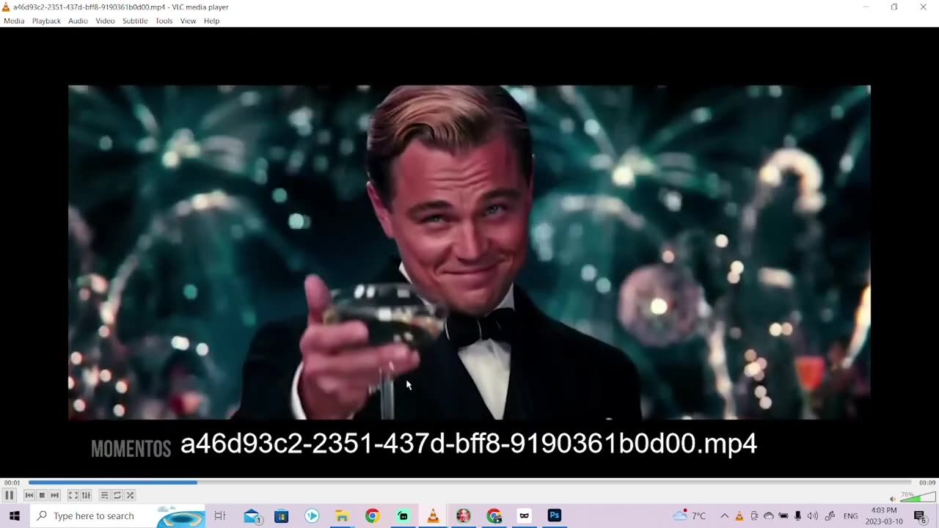Click the VLC cone icon in title bar
The width and height of the screenshot is (939, 528).
point(7,7)
